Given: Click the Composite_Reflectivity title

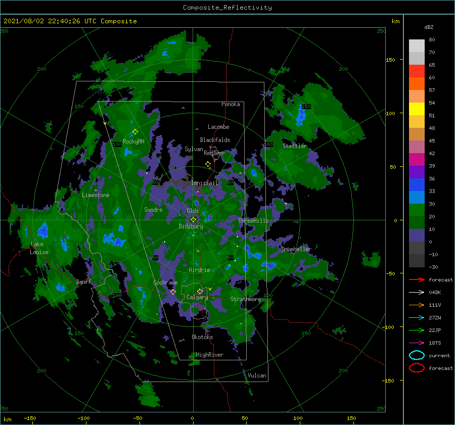Looking at the screenshot, I should coord(227,8).
